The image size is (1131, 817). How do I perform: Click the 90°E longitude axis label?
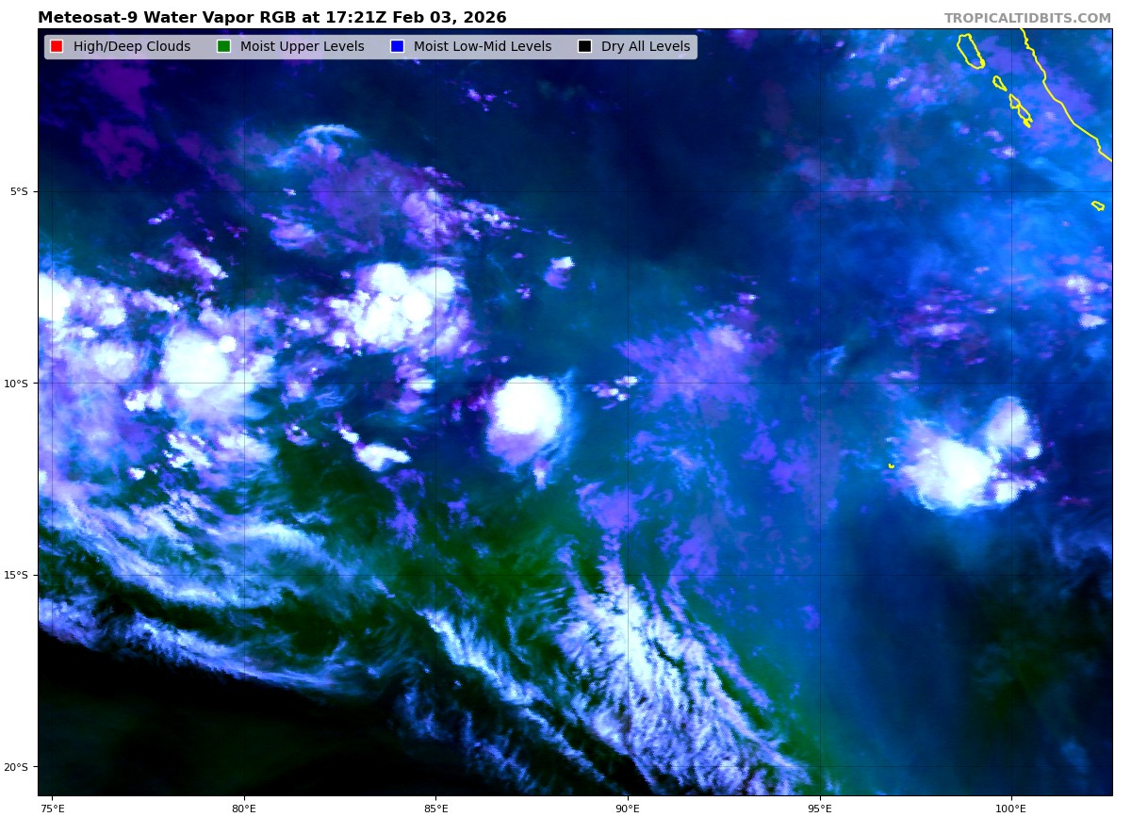(x=628, y=808)
